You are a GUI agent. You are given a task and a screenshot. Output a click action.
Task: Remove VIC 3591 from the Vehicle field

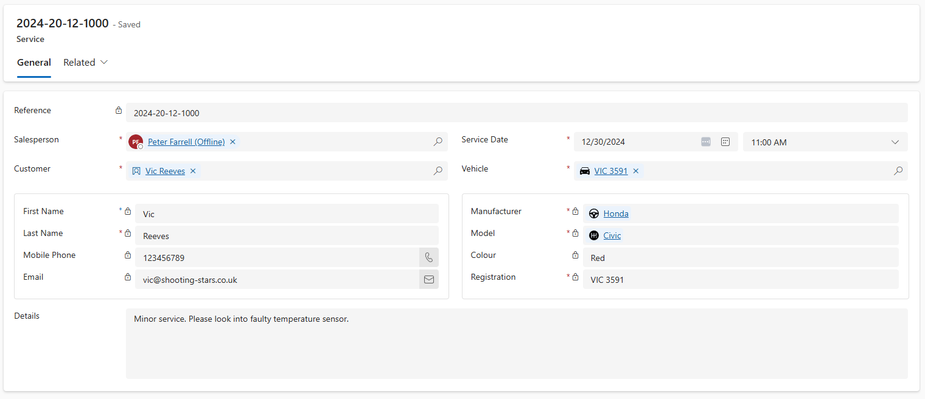pyautogui.click(x=635, y=171)
